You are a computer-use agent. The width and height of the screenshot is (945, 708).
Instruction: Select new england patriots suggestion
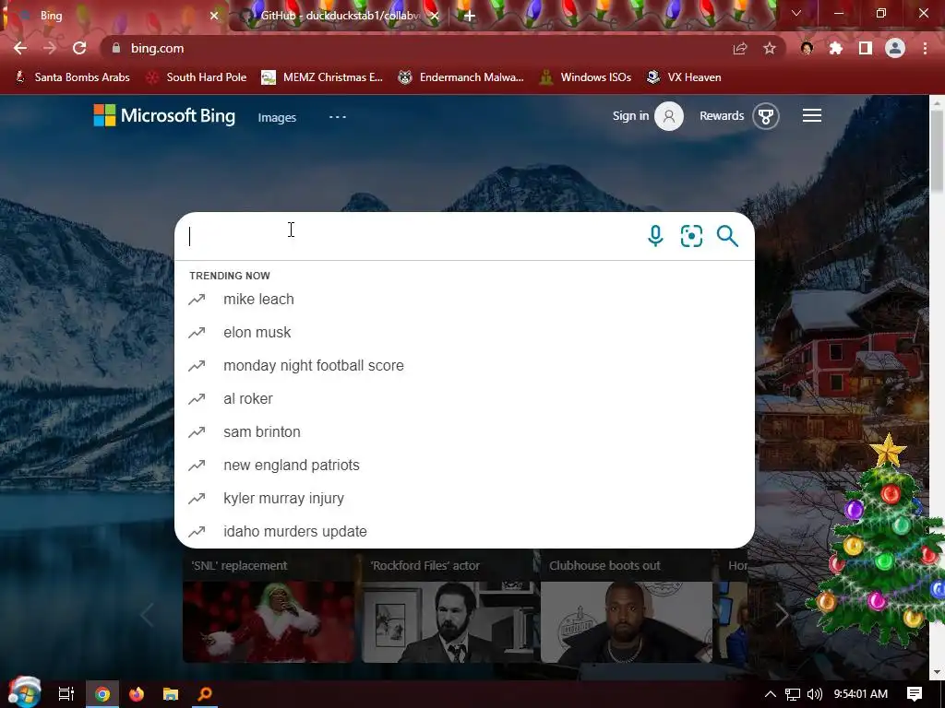pos(464,465)
